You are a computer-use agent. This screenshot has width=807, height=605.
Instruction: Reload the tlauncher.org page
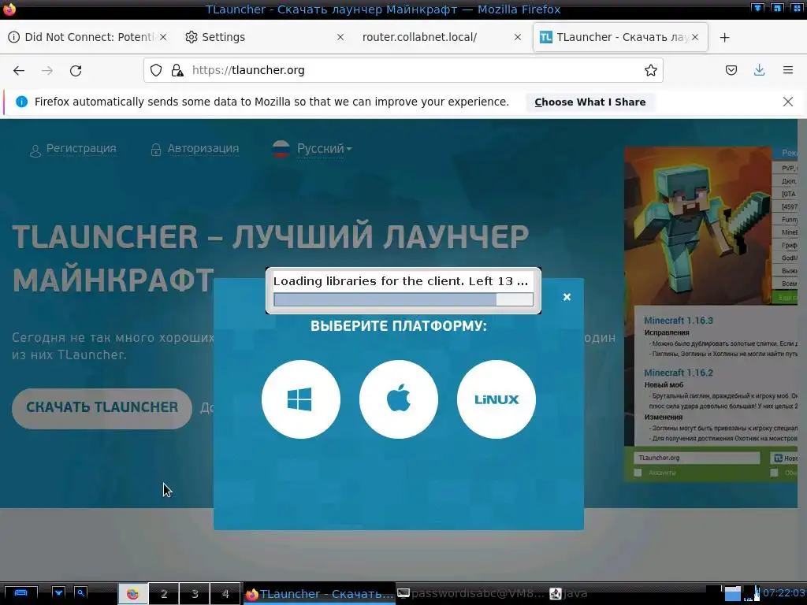(76, 70)
